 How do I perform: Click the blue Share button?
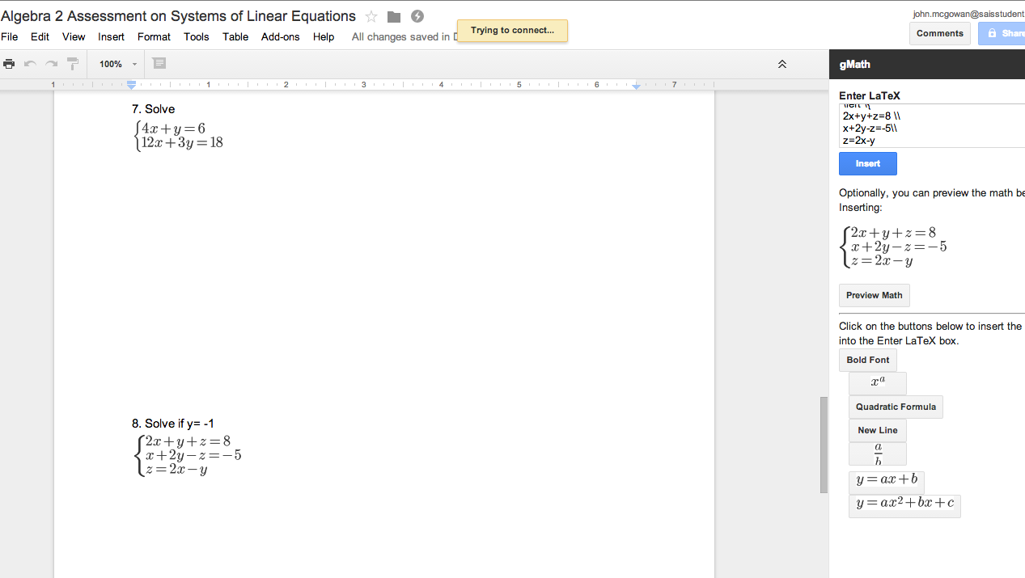click(1002, 33)
